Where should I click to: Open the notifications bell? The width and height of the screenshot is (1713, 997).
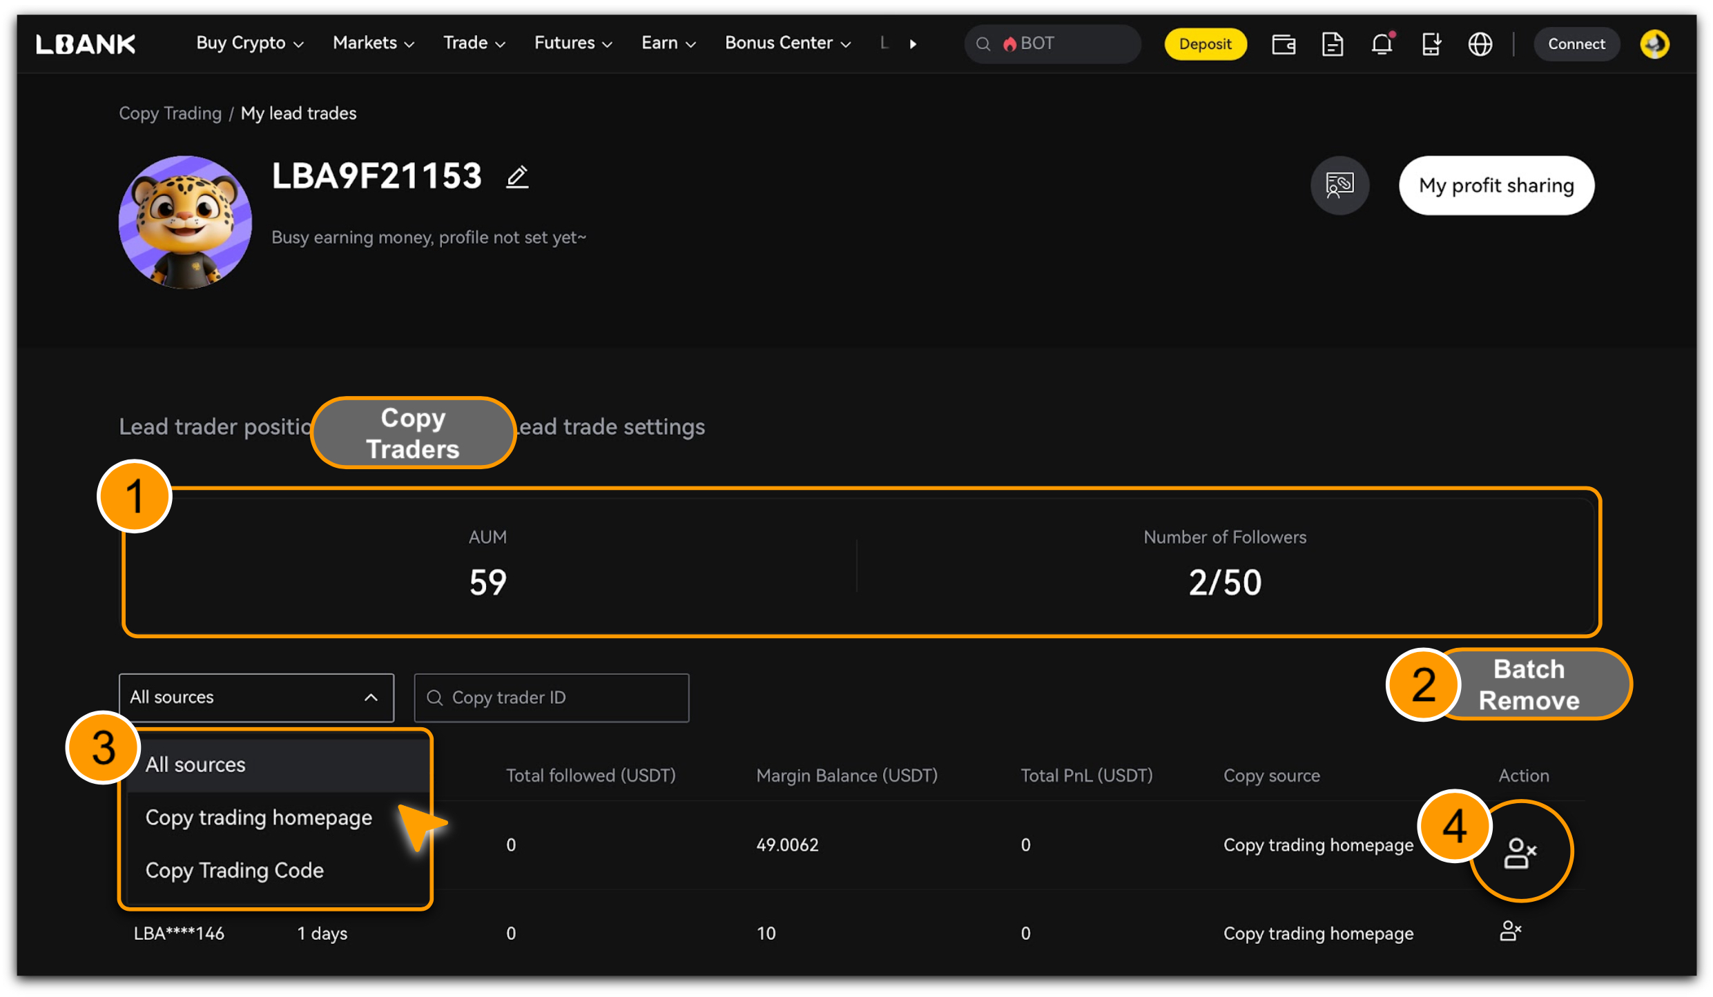click(x=1382, y=44)
